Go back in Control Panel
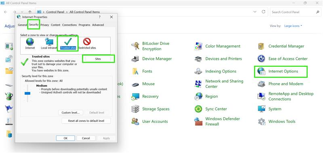Viewport: 323px width, 153px height. (x=6, y=12)
